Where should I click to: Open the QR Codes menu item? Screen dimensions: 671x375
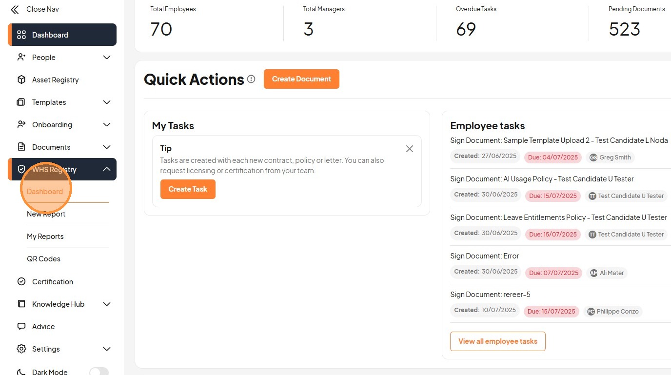(x=44, y=259)
